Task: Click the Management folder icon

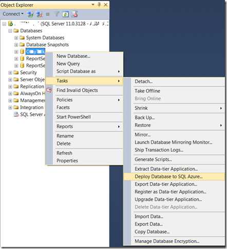Action: pos(16,100)
